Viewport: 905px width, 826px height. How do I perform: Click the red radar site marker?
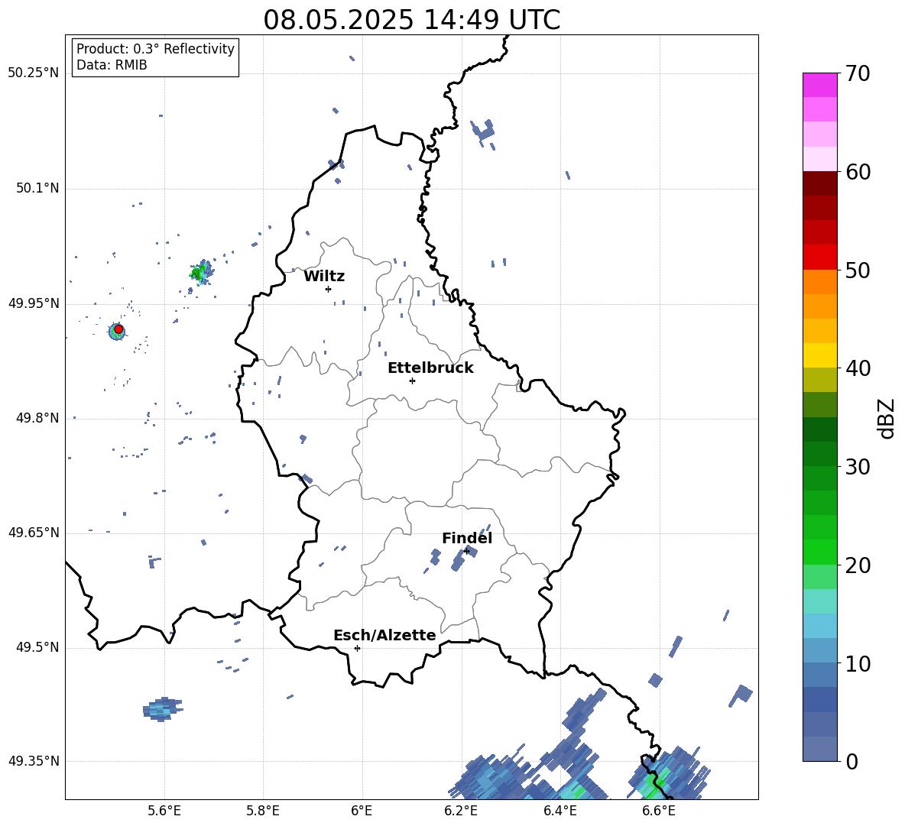(x=118, y=329)
